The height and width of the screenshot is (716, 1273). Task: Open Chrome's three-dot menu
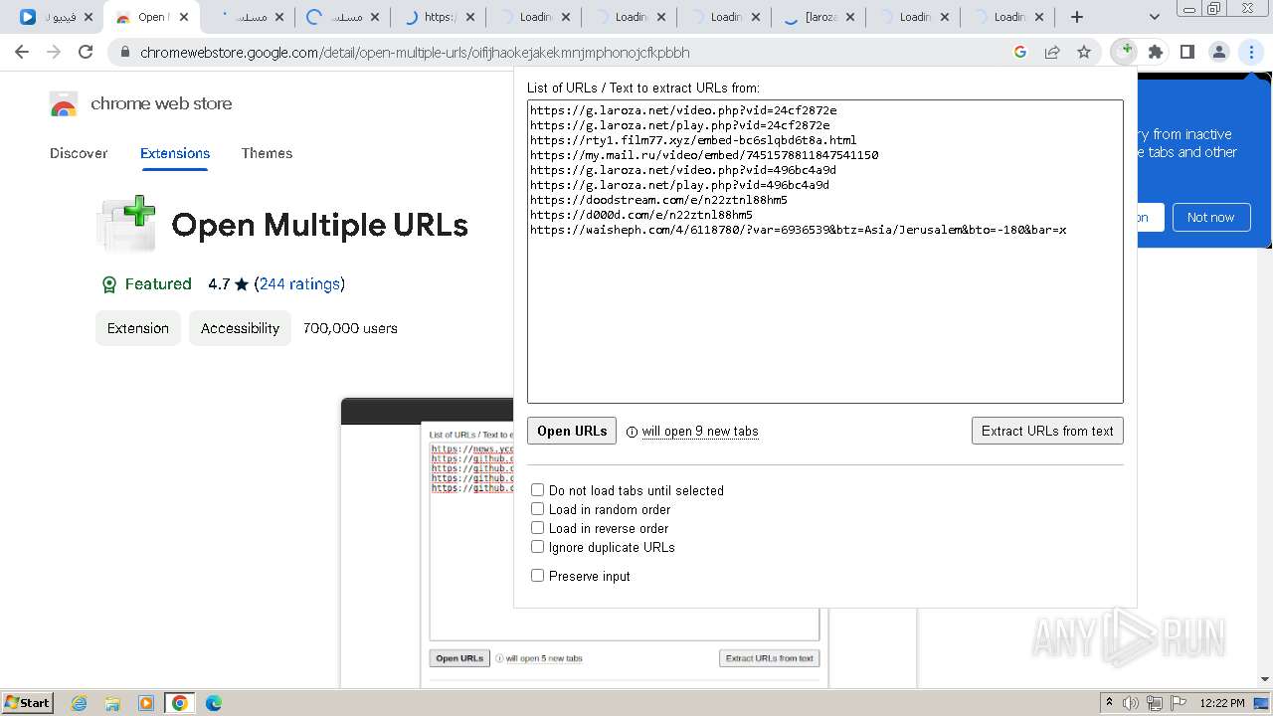(1250, 52)
